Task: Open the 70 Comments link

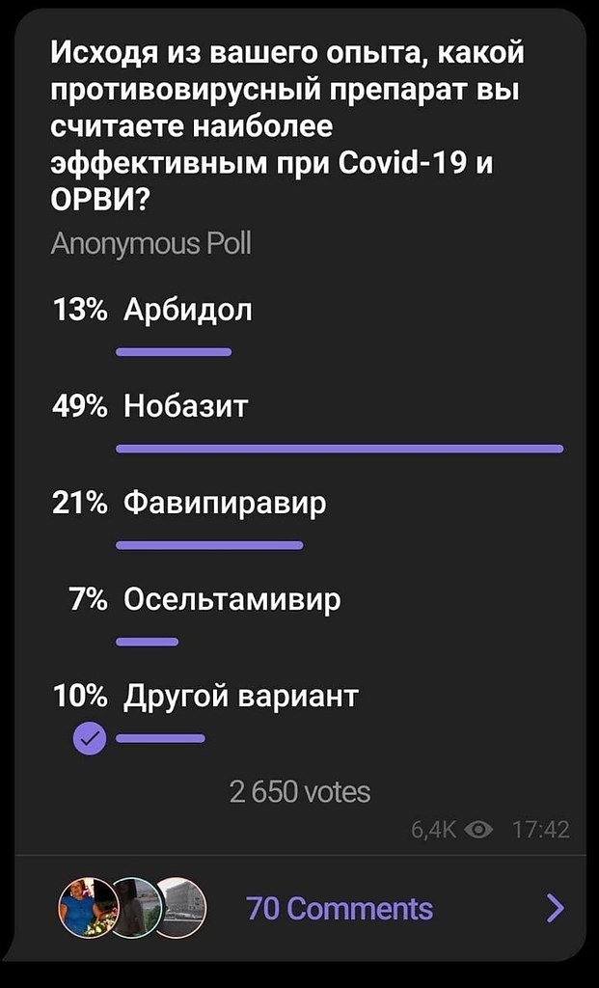Action: [x=340, y=908]
